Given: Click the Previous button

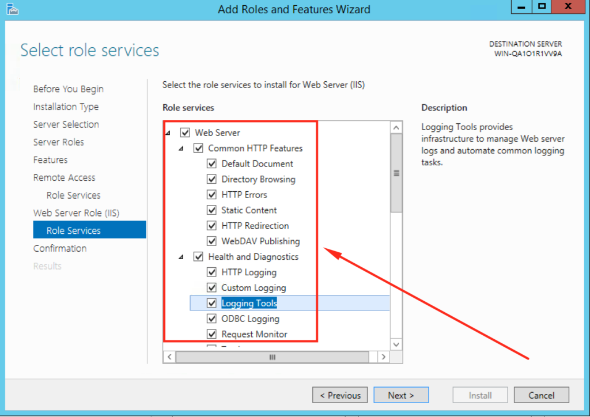Looking at the screenshot, I should coord(340,395).
